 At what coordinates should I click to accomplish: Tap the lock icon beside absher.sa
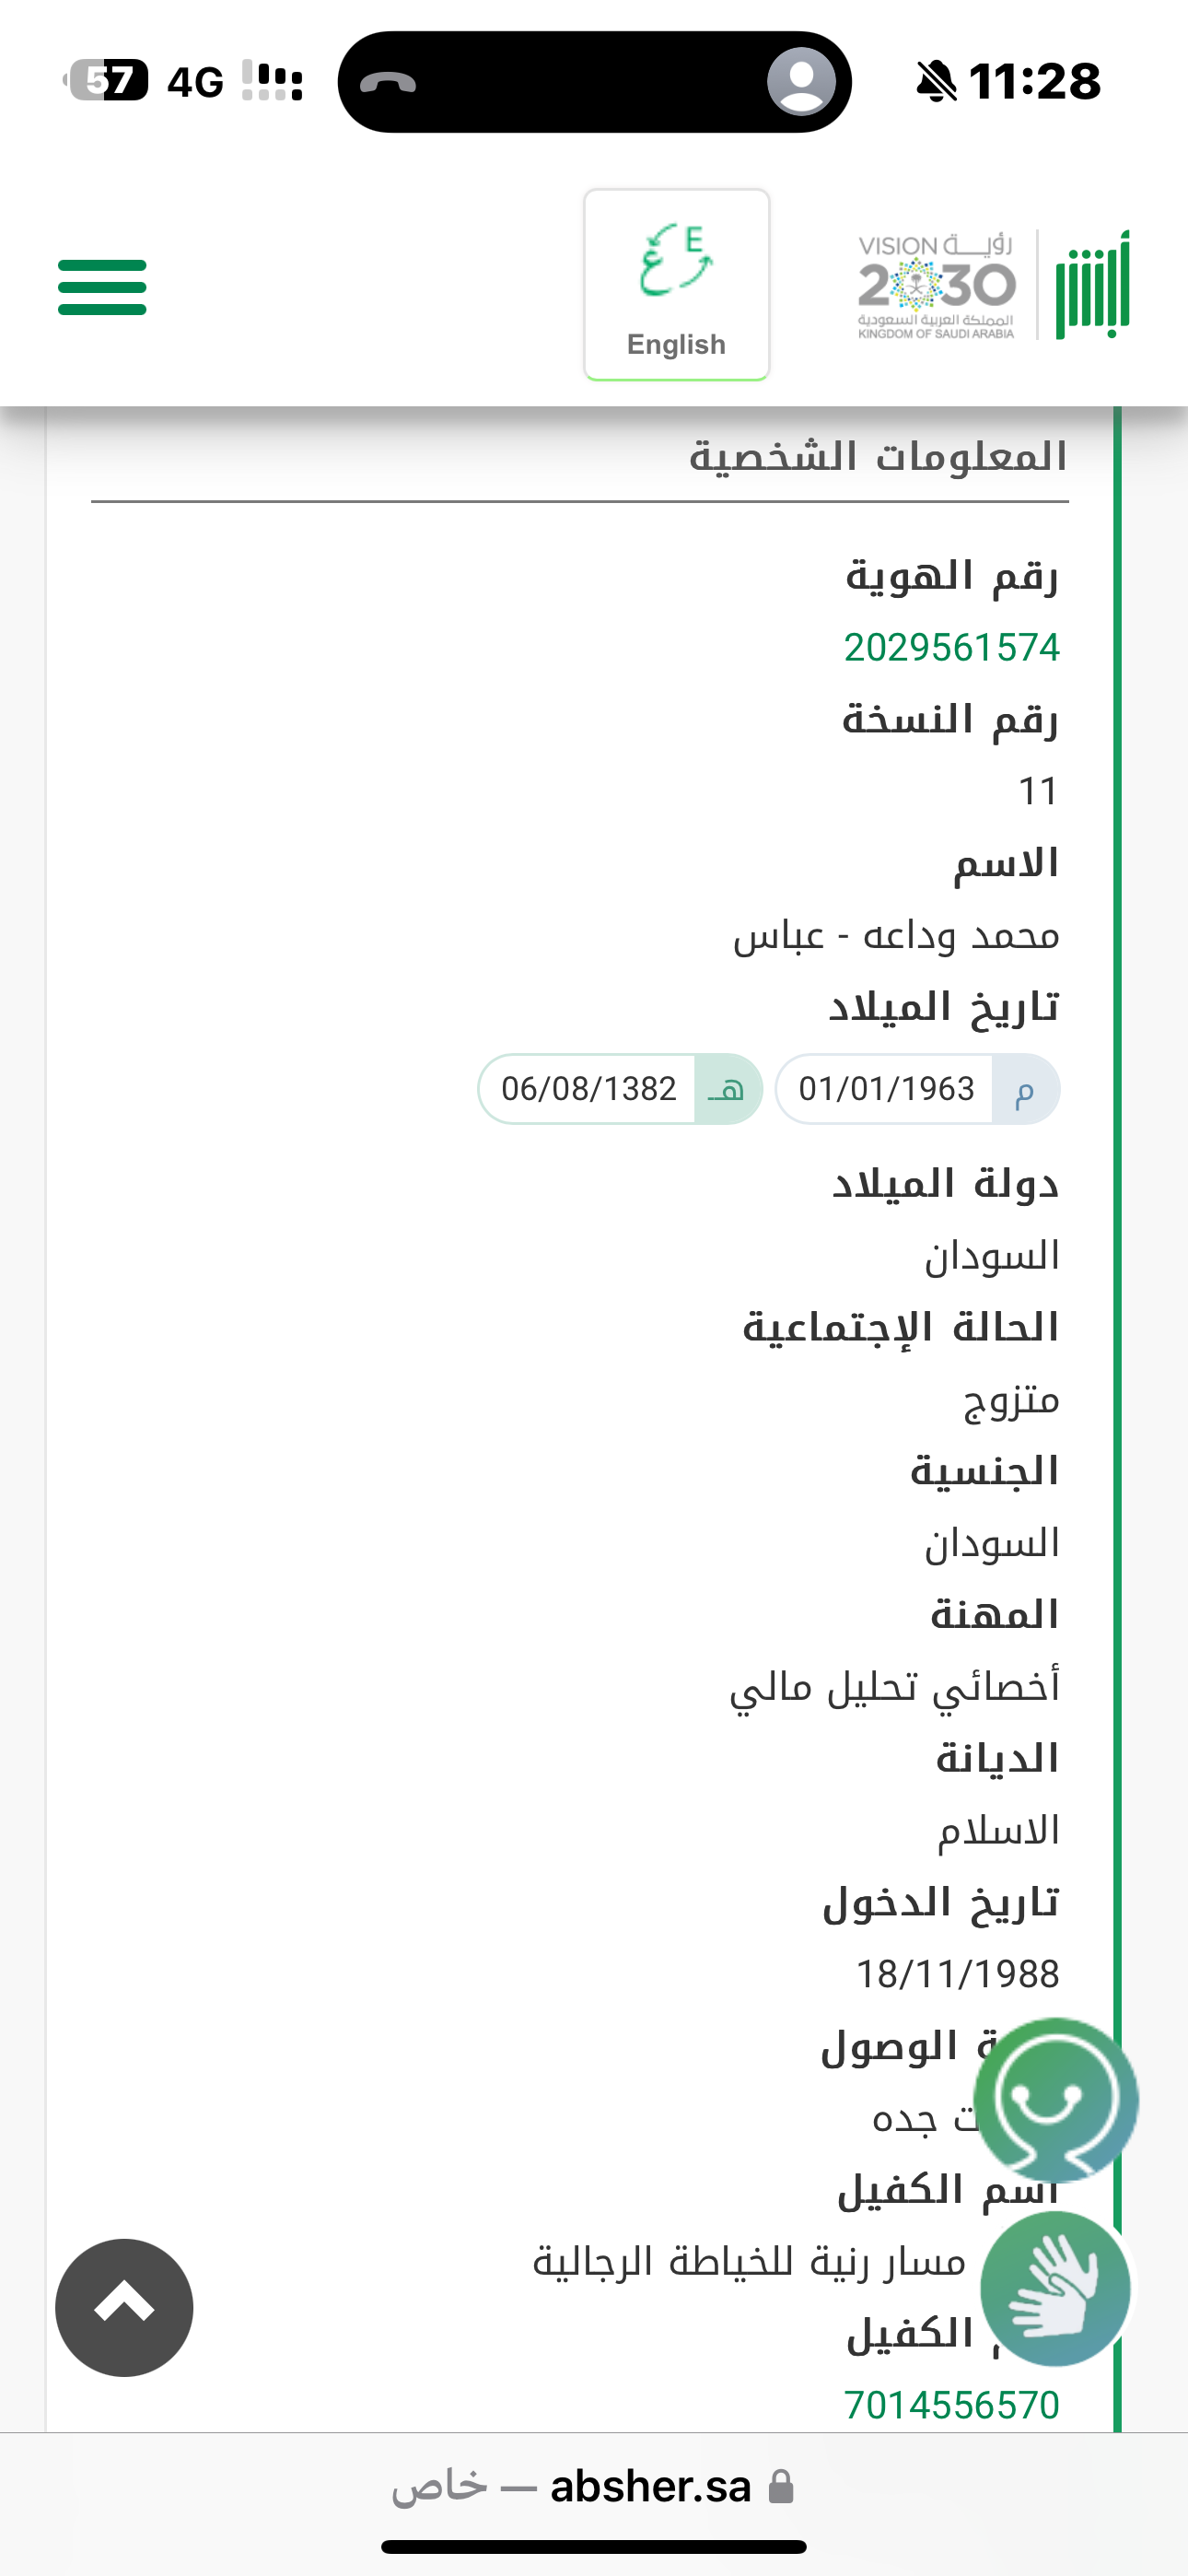click(781, 2487)
